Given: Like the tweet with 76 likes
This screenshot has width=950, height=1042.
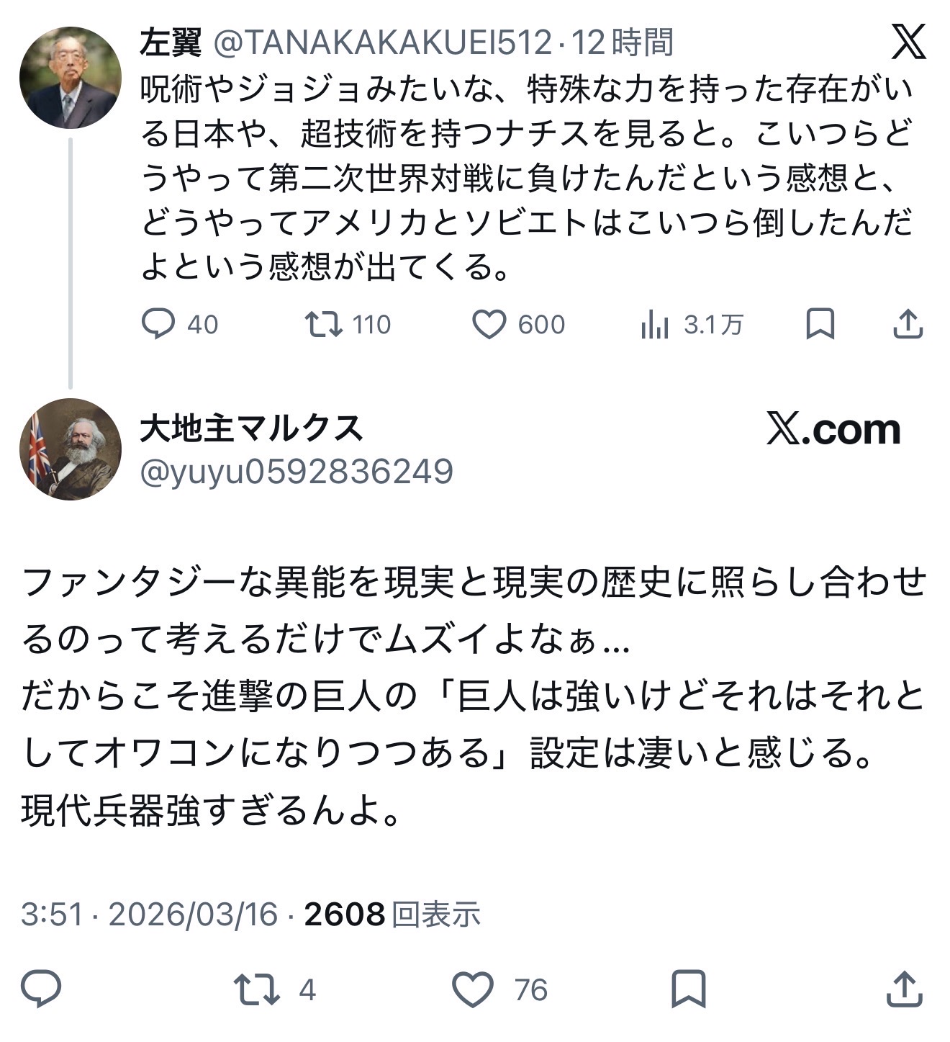Looking at the screenshot, I should pyautogui.click(x=473, y=989).
